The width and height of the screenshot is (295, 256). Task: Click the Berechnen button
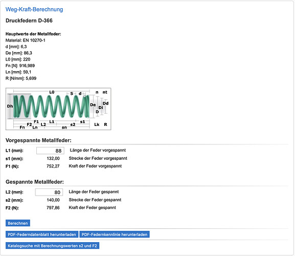click(18, 223)
